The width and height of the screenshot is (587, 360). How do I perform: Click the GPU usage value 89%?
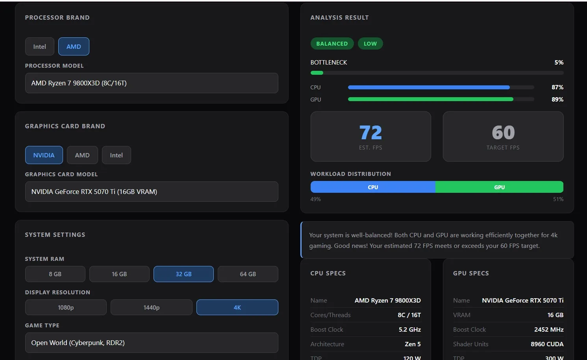pos(557,100)
